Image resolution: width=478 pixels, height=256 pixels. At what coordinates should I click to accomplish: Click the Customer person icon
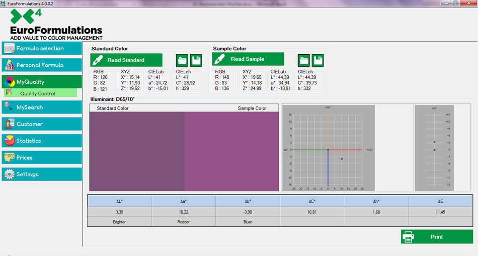[x=9, y=124]
